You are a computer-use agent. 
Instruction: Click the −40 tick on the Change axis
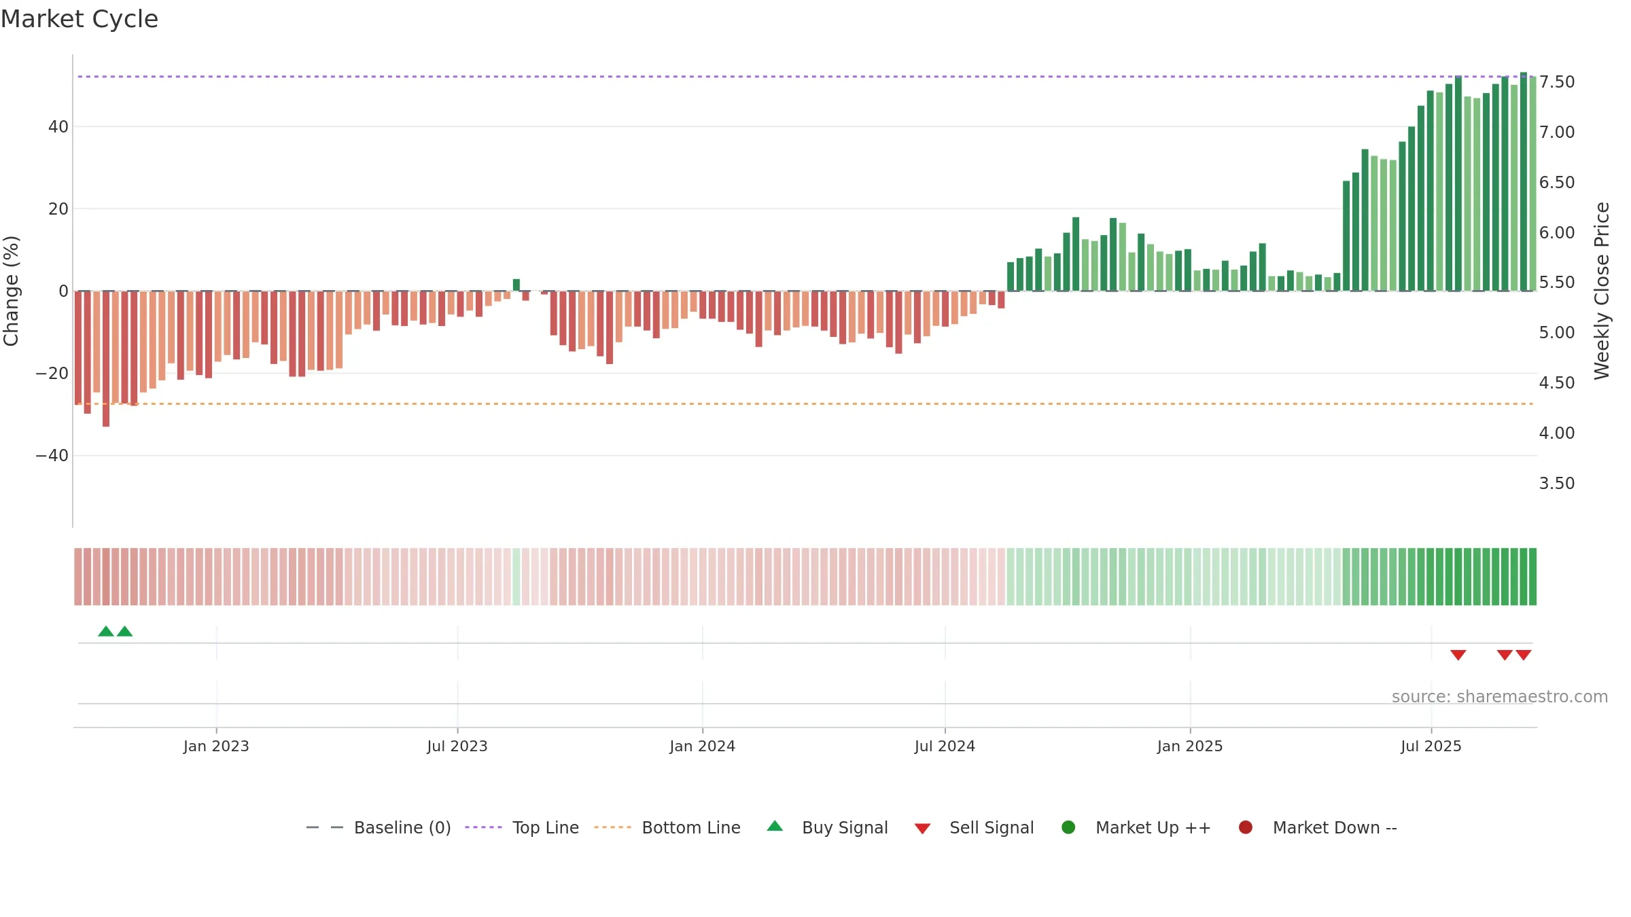[52, 455]
